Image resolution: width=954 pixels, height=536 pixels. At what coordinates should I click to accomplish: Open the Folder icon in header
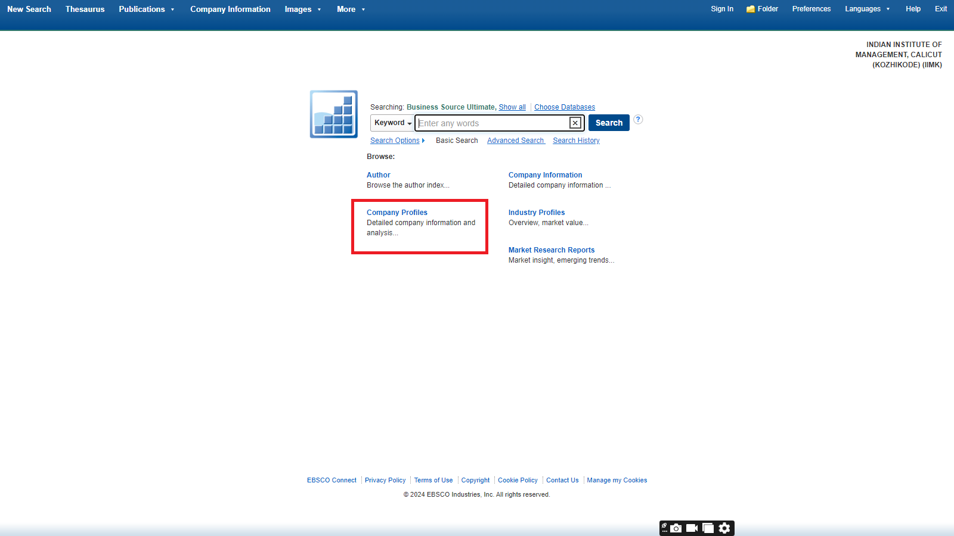[x=762, y=9]
